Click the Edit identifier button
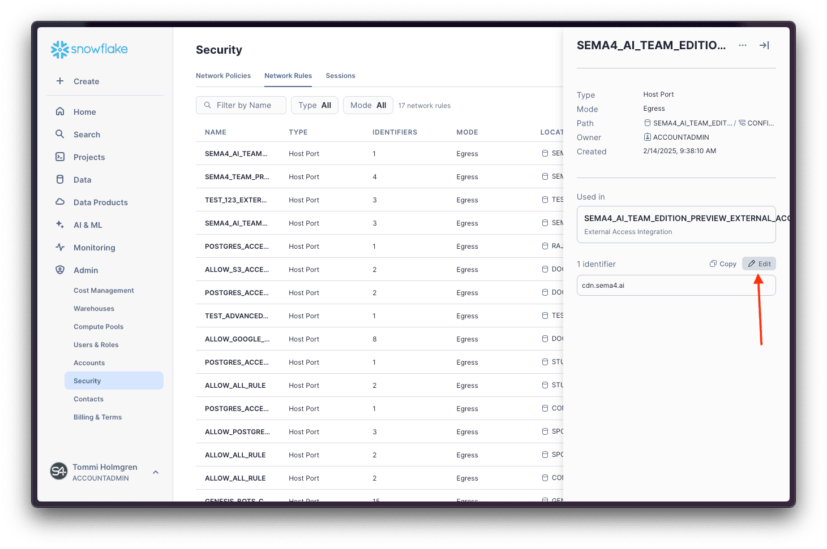 [x=759, y=264]
